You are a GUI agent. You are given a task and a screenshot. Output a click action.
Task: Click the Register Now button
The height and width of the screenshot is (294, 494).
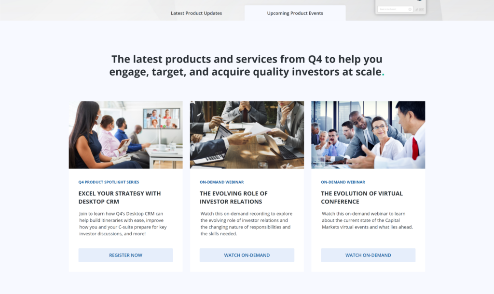coord(126,255)
